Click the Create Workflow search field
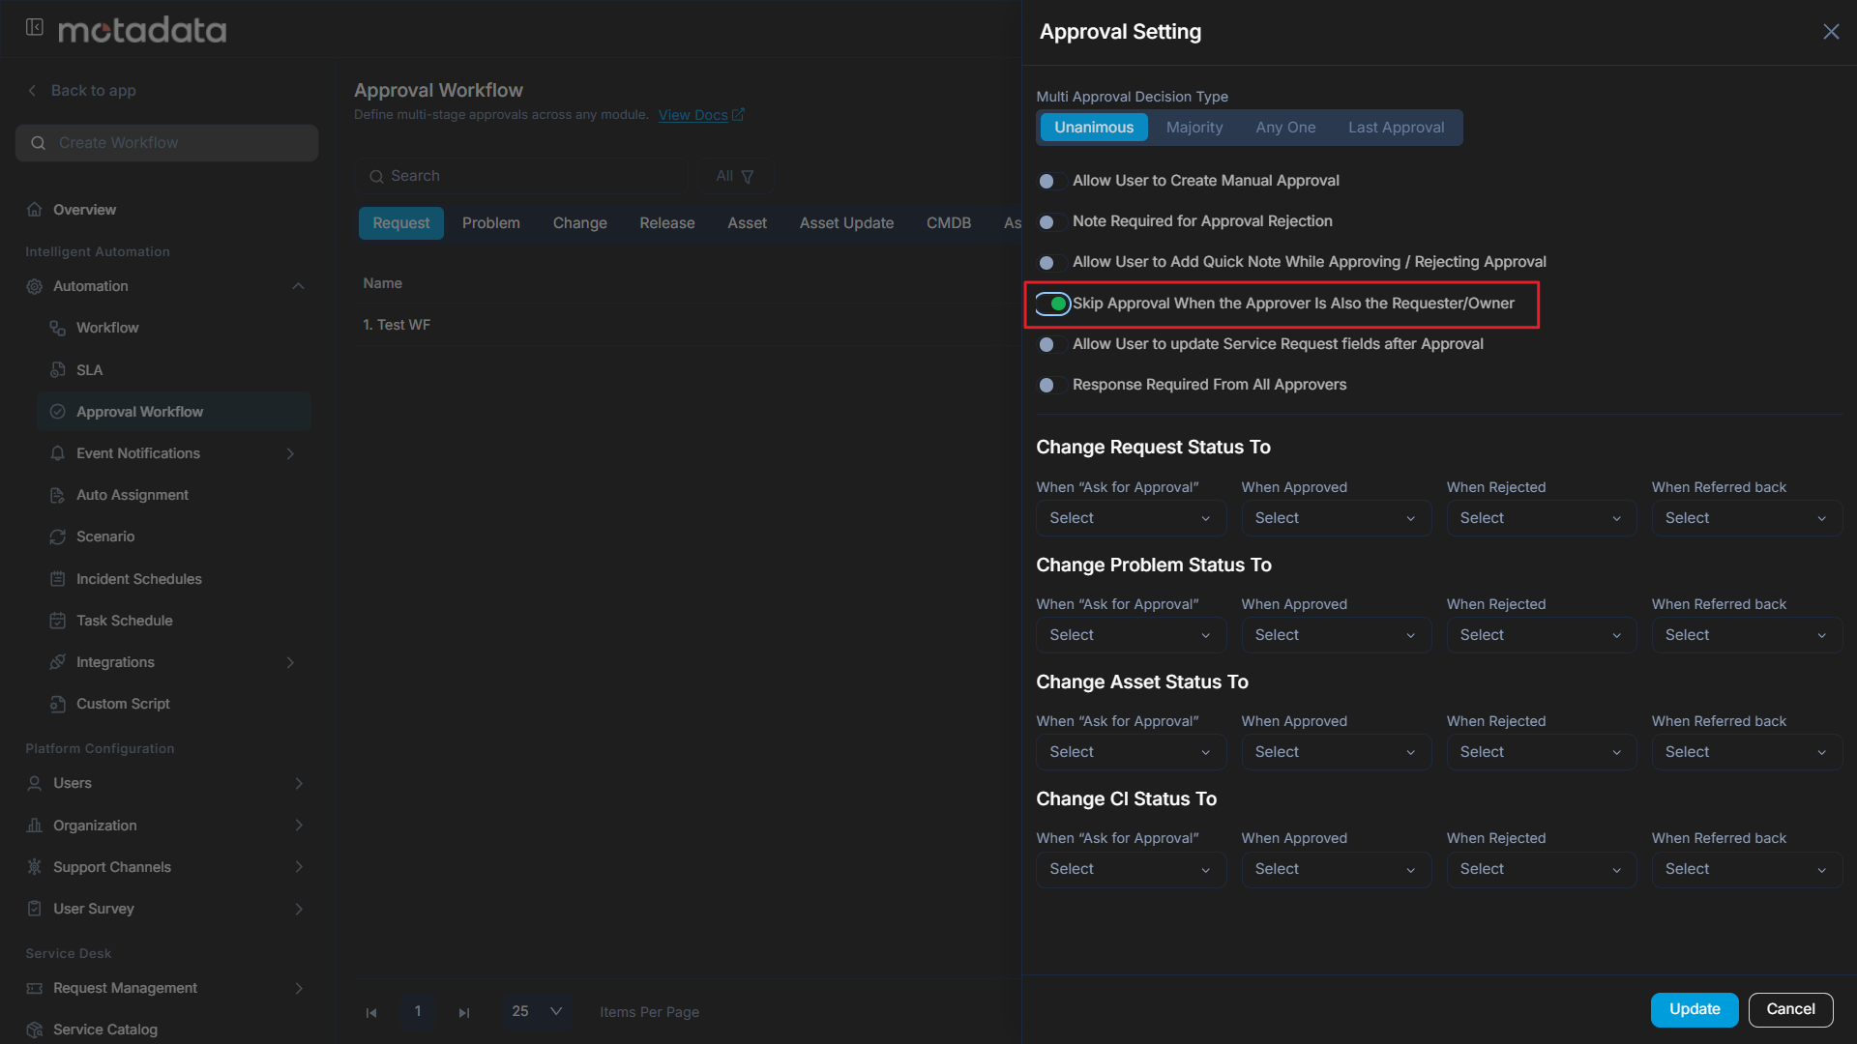 coord(166,143)
